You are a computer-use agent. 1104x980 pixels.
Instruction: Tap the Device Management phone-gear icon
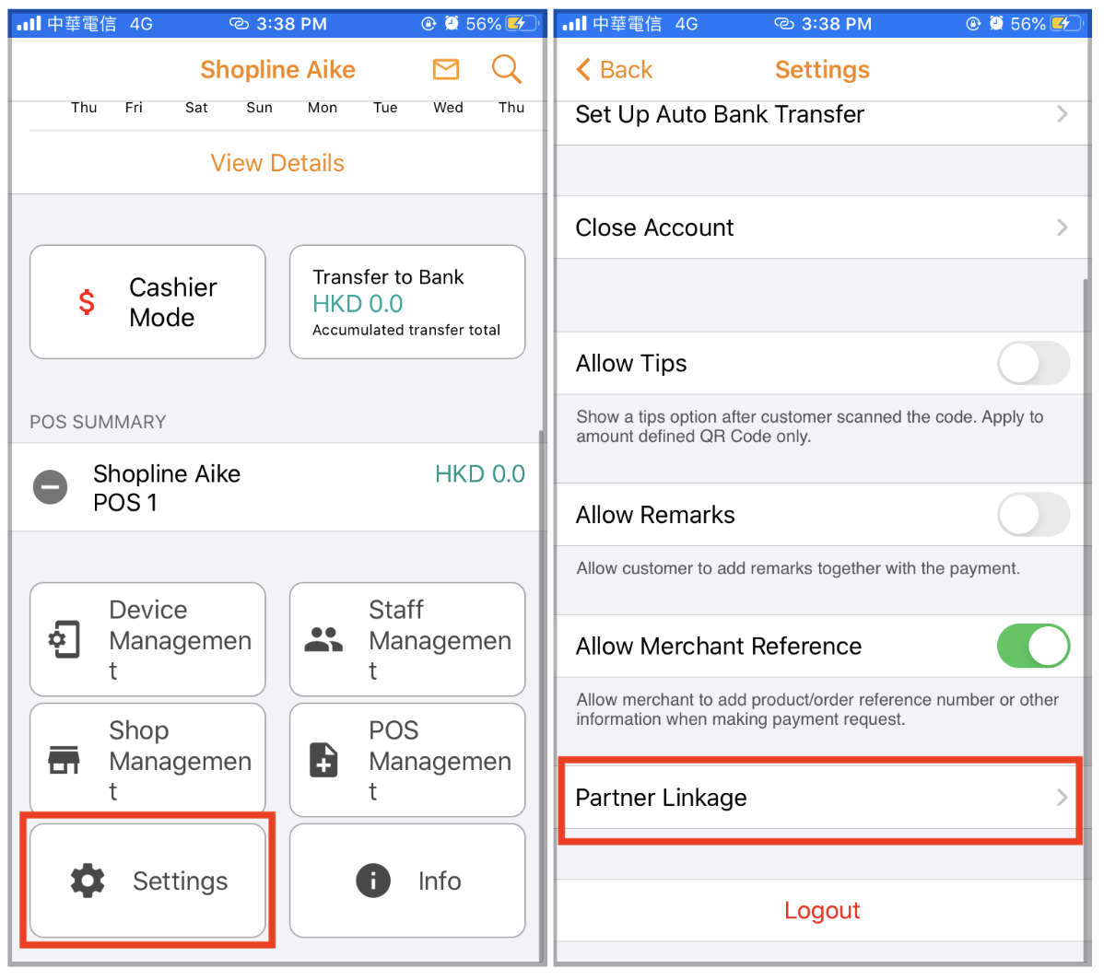[64, 639]
